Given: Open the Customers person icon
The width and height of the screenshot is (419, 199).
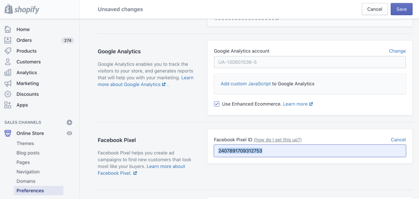Looking at the screenshot, I should (x=8, y=62).
